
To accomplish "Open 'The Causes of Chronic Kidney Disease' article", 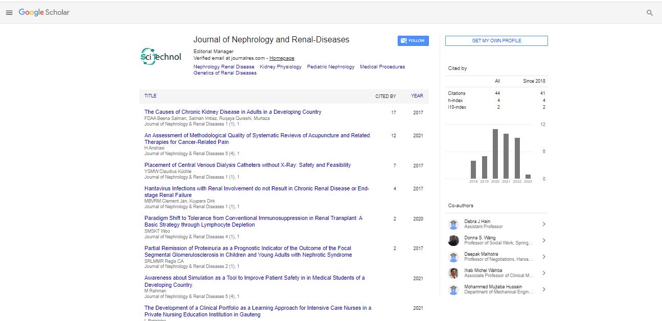I will point(233,112).
